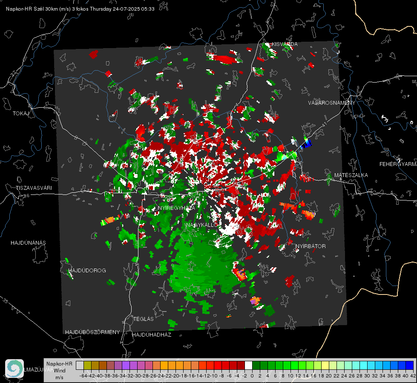Click the Napkor-HR legend title
The image size is (417, 383).
[x=59, y=364]
